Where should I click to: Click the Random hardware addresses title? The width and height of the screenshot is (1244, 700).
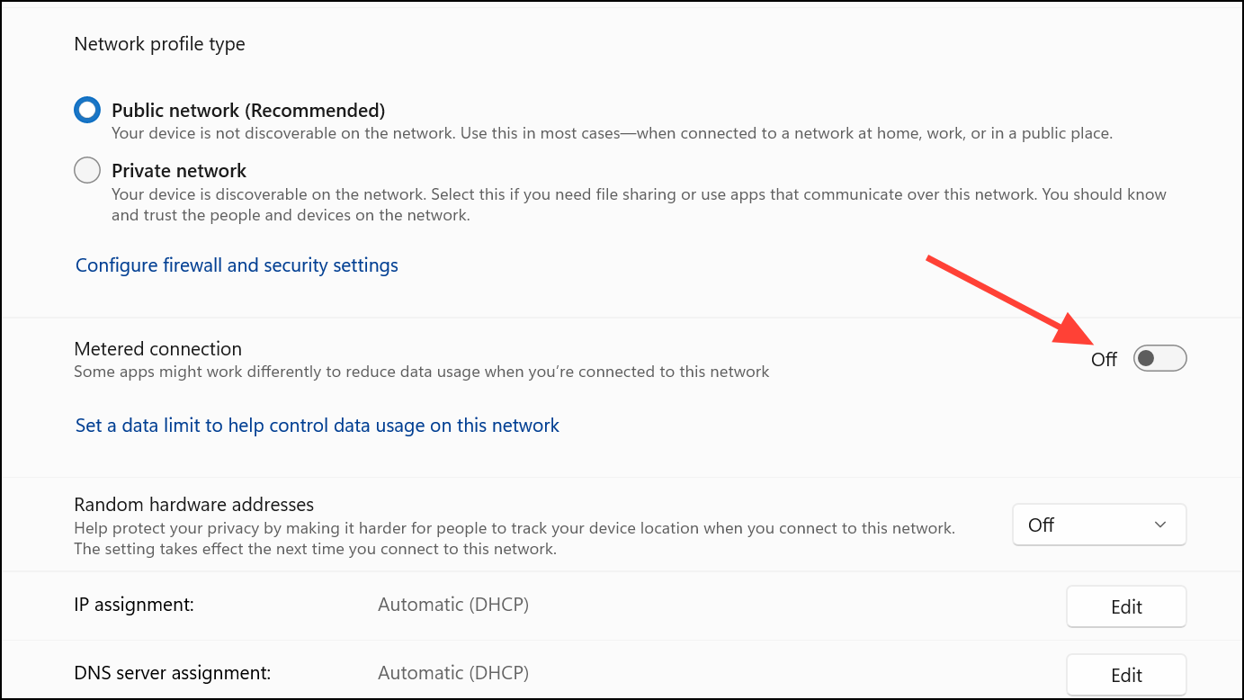coord(193,505)
